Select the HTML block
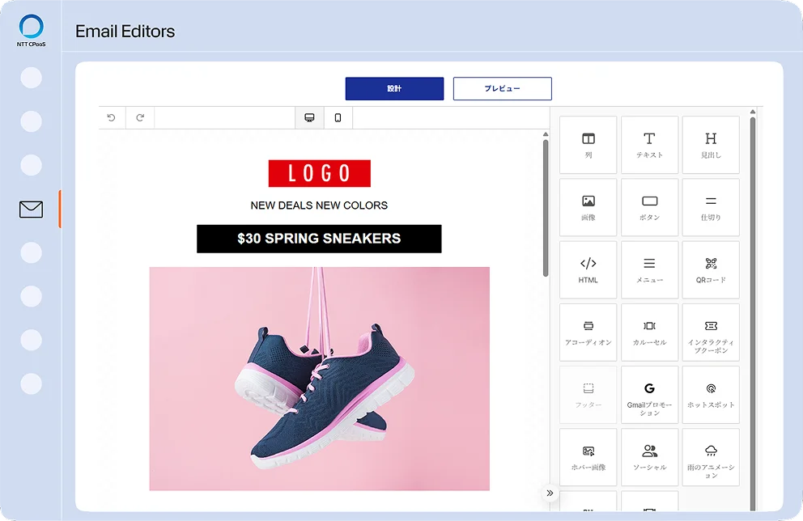 [x=588, y=269]
